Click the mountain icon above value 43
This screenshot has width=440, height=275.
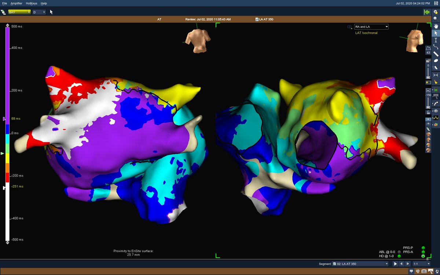click(x=428, y=48)
